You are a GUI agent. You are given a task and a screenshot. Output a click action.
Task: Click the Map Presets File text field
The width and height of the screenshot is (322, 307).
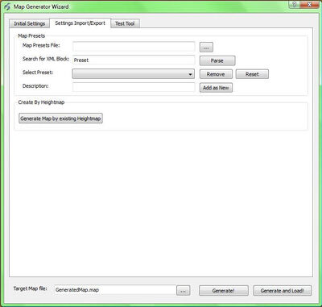click(134, 47)
